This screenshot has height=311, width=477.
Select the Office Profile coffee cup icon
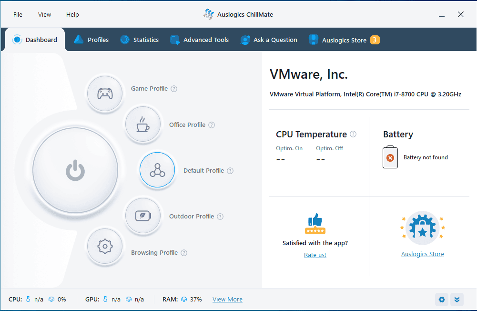(143, 124)
